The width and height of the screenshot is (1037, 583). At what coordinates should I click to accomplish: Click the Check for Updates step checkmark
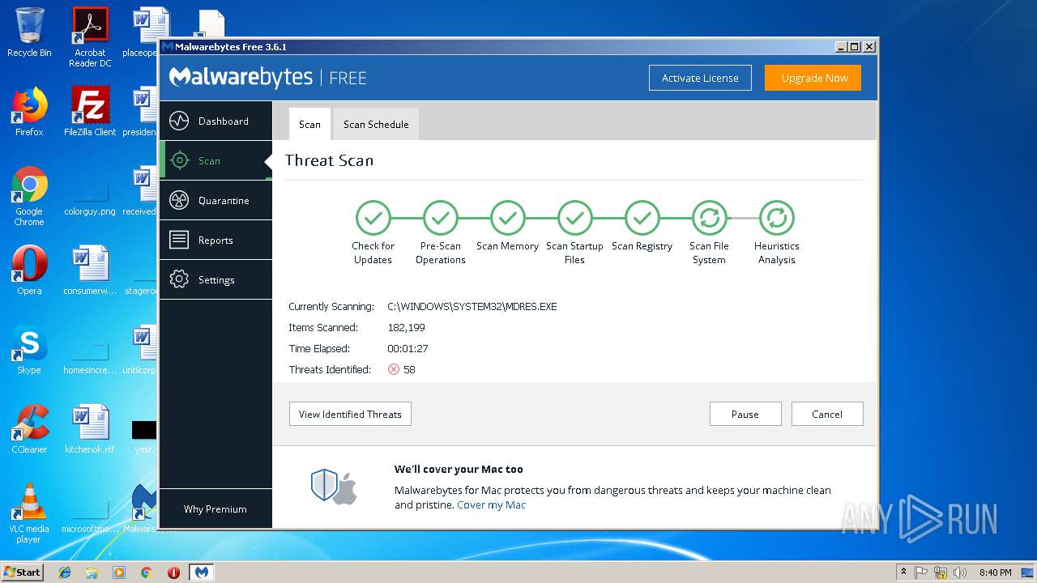coord(373,218)
